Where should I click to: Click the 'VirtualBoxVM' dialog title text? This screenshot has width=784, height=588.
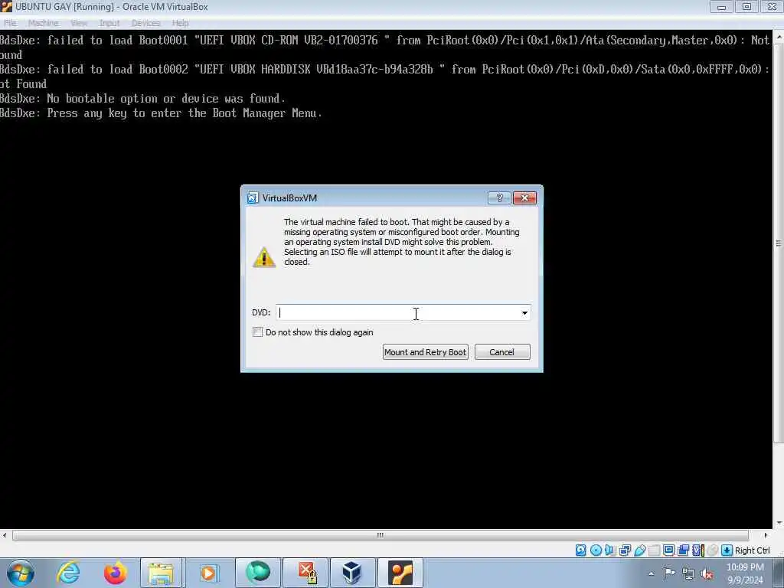pos(289,198)
